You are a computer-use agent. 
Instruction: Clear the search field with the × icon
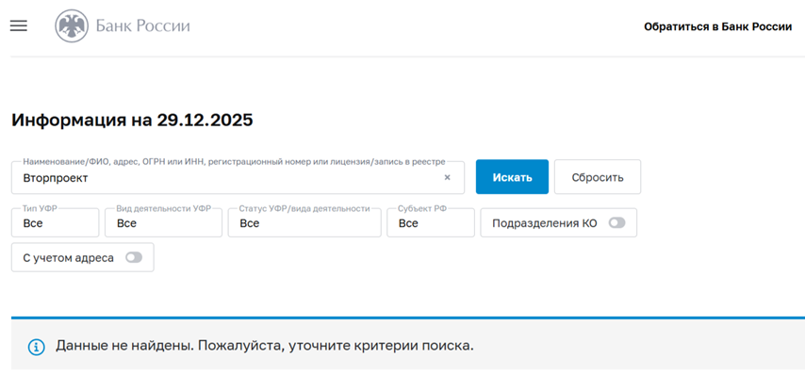pyautogui.click(x=447, y=177)
